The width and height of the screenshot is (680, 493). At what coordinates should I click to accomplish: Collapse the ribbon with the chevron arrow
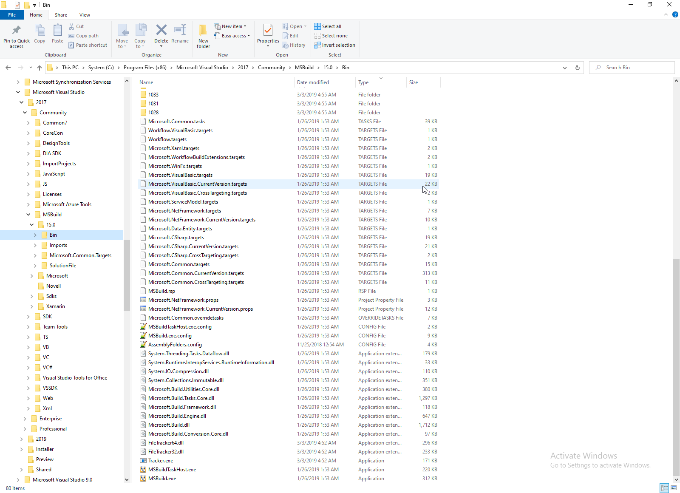(666, 14)
